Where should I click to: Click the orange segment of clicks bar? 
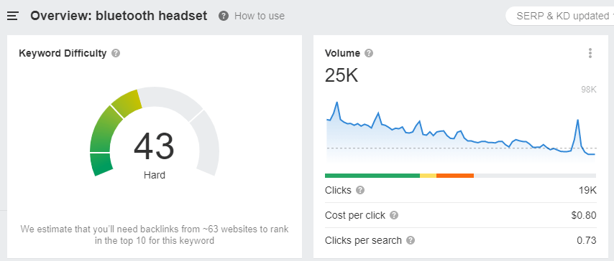click(455, 176)
